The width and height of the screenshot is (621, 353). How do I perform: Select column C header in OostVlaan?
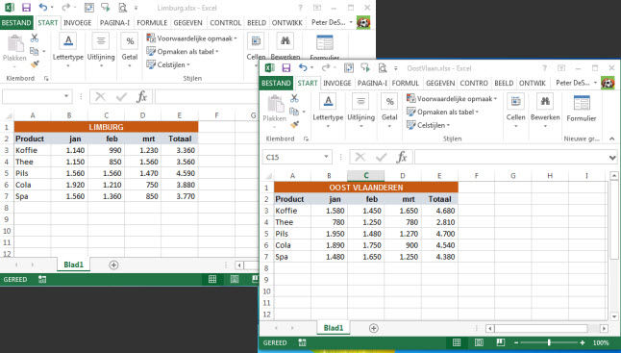pos(366,175)
